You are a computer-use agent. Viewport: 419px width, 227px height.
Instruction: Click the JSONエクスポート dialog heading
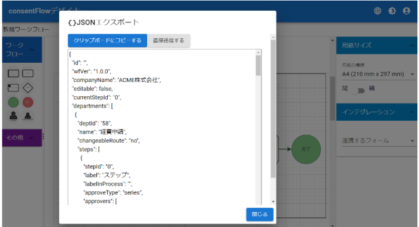(x=104, y=23)
